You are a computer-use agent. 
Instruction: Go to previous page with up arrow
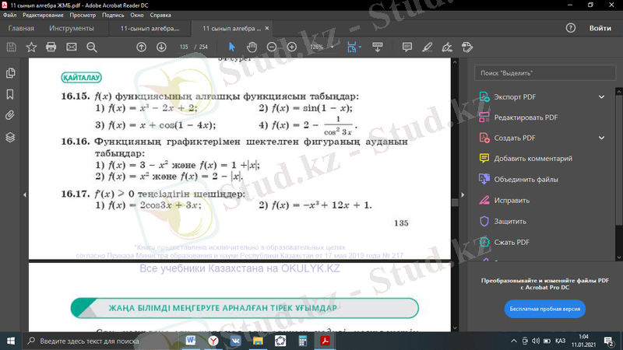coord(141,47)
